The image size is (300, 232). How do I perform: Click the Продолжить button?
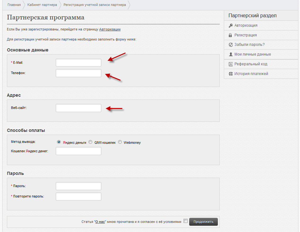click(x=203, y=222)
